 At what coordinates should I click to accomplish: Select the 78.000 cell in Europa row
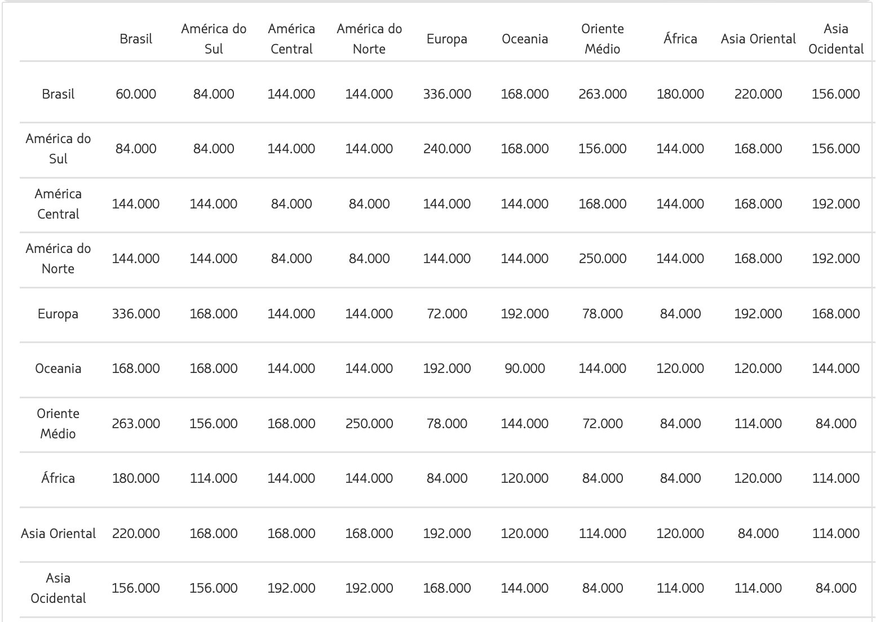click(x=603, y=314)
